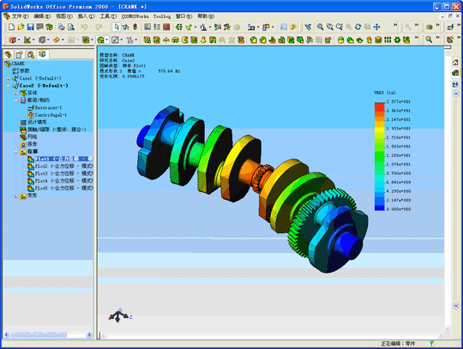The height and width of the screenshot is (349, 463).
Task: Click the red band of color legend
Action: [380, 107]
